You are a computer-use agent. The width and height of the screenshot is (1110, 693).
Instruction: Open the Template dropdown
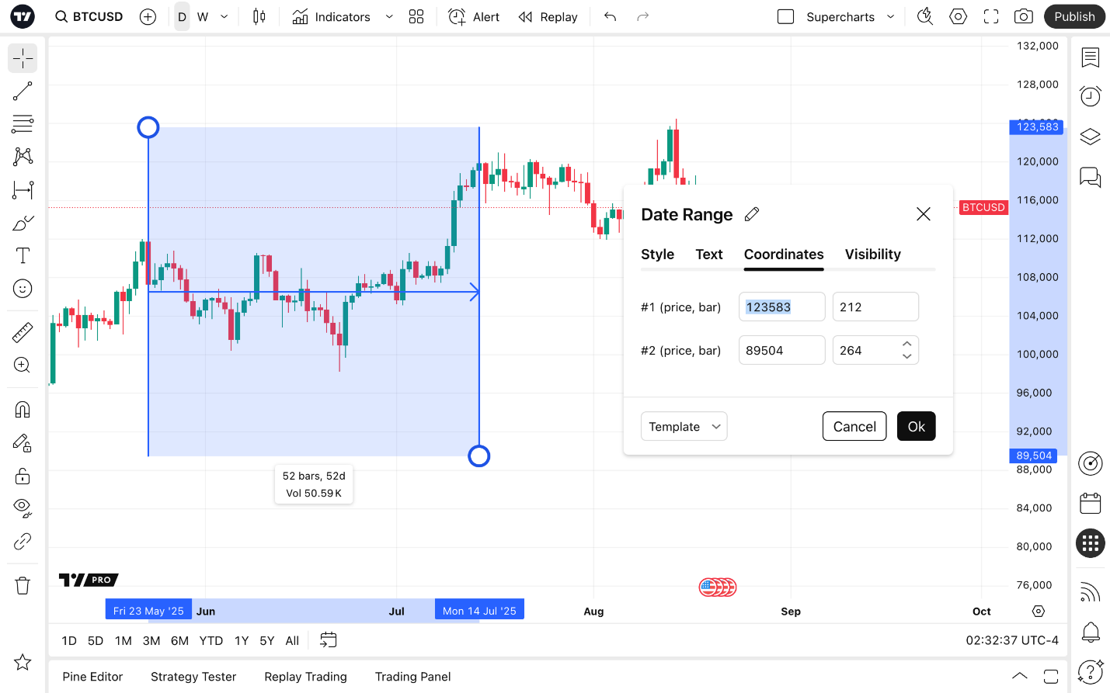[x=684, y=426]
